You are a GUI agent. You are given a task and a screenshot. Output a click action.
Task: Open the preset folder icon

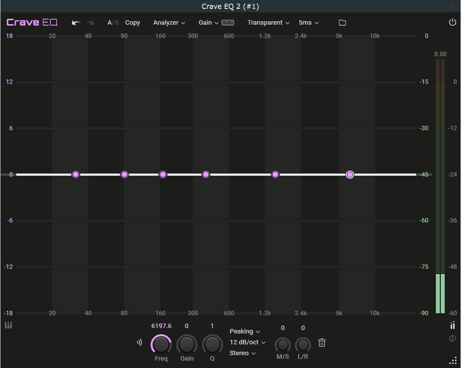(x=342, y=23)
